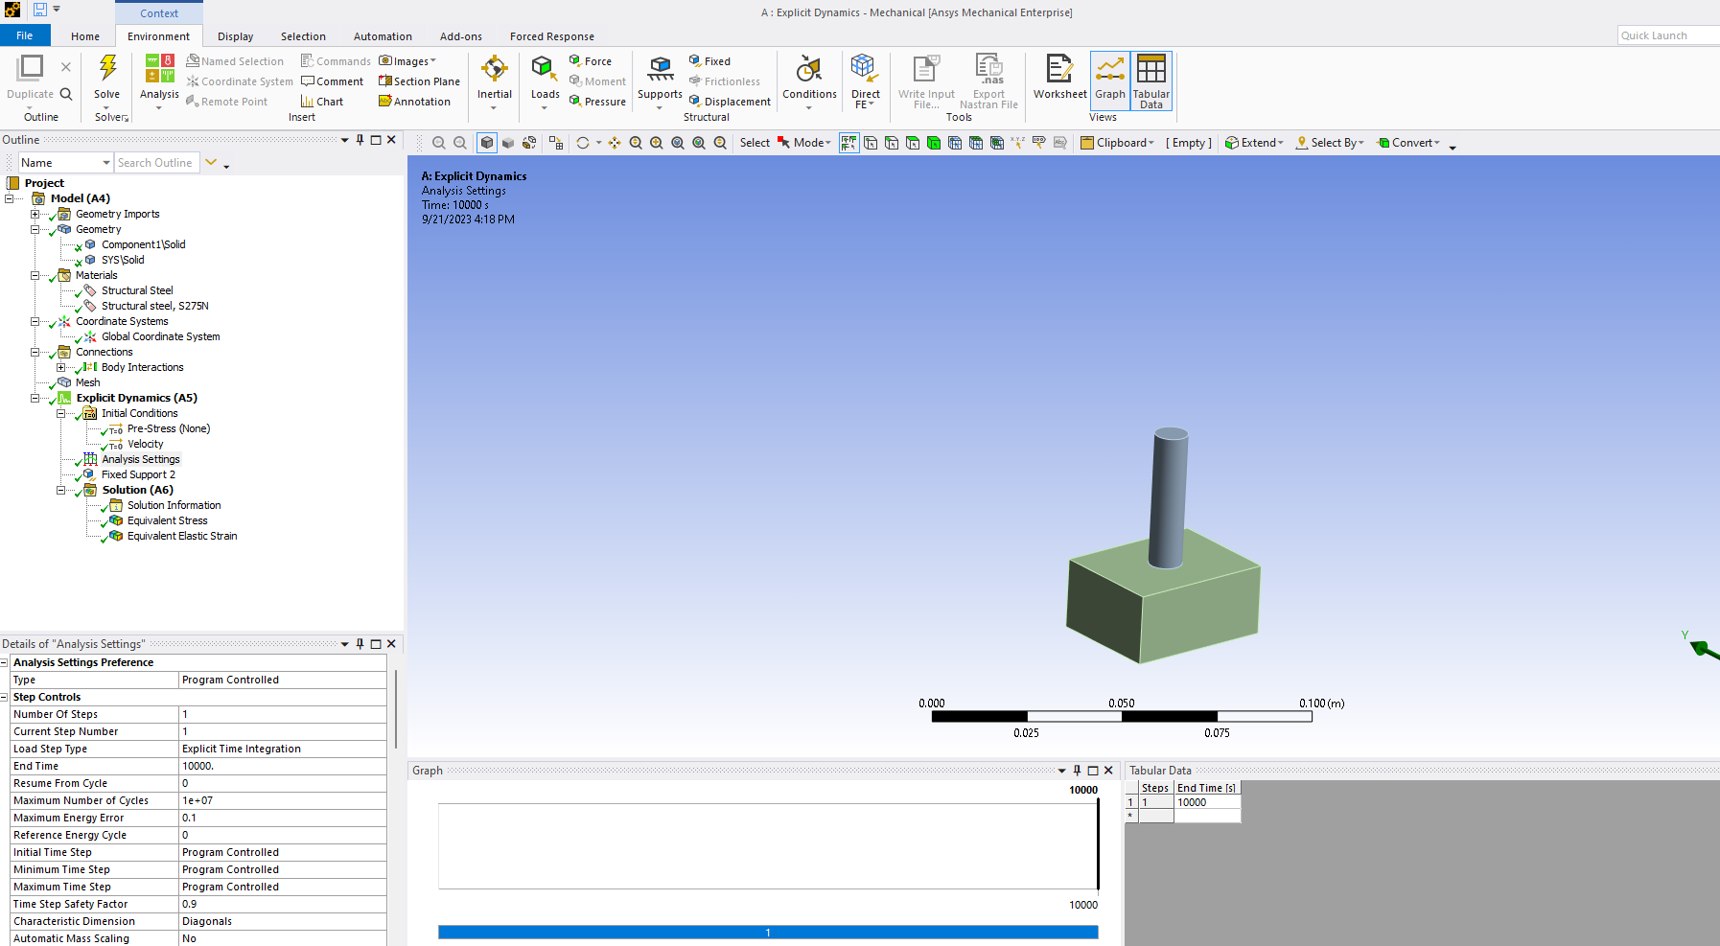Collapse the Explicit Dynamics (A5) tree node

[x=35, y=398]
